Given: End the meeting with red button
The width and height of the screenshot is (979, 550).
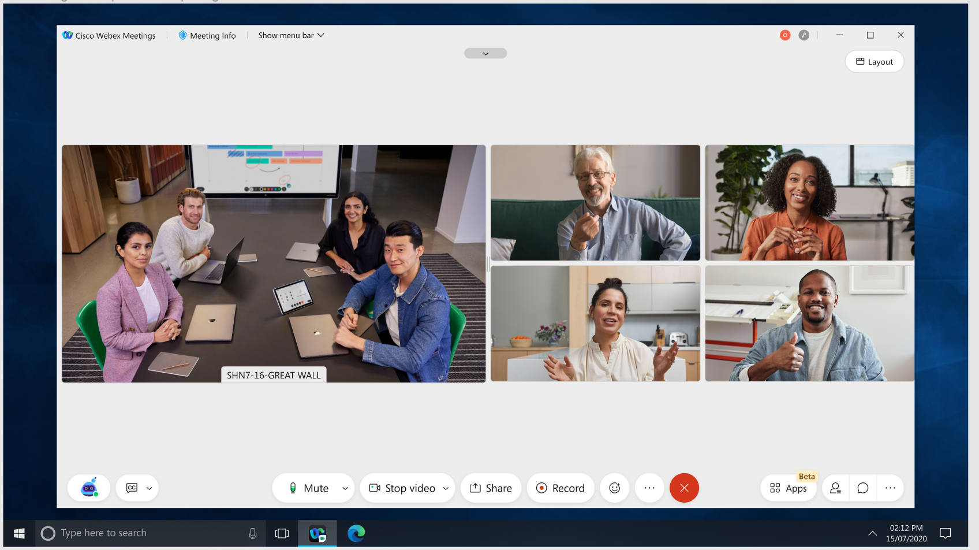Looking at the screenshot, I should coord(684,488).
